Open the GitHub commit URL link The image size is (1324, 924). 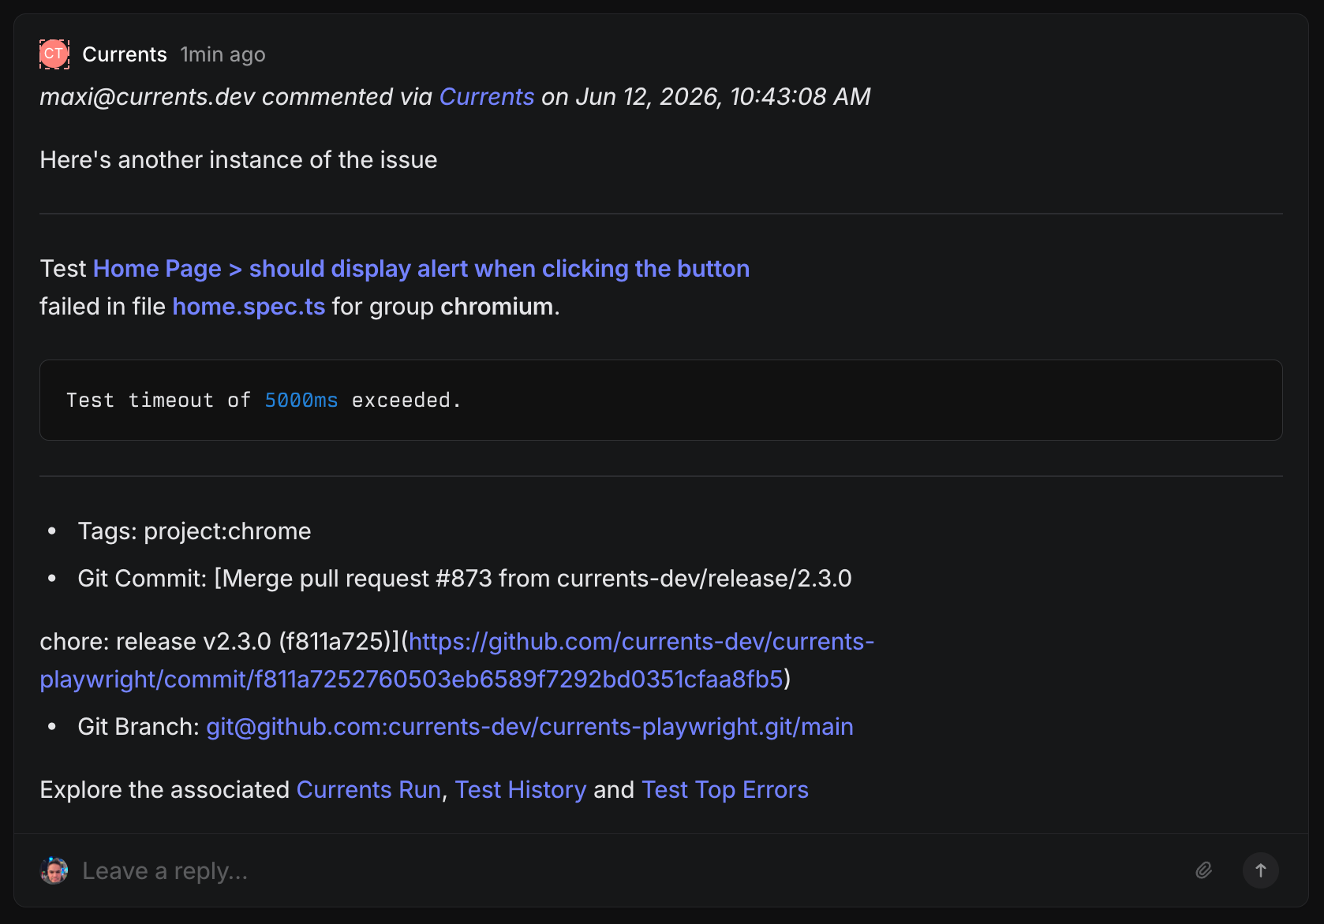(x=457, y=661)
